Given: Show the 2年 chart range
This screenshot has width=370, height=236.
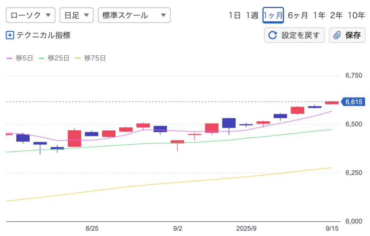Looking at the screenshot, I should (x=336, y=15).
